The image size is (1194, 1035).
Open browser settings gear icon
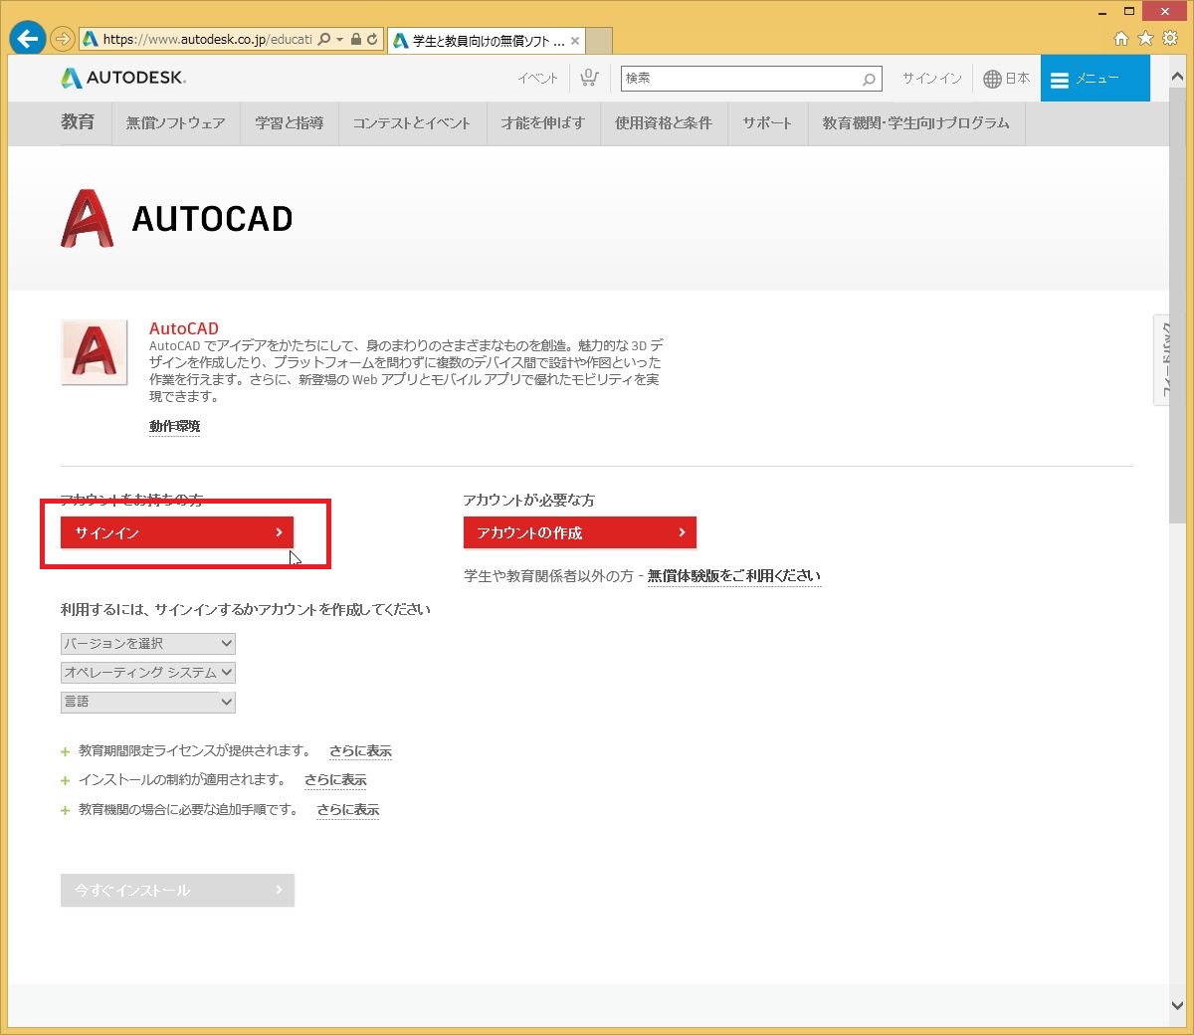(1170, 39)
